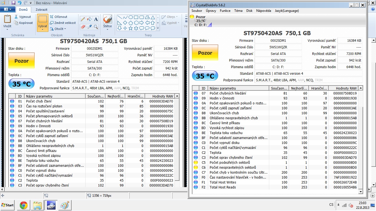Select the Color picker eyedropper

click(x=89, y=27)
